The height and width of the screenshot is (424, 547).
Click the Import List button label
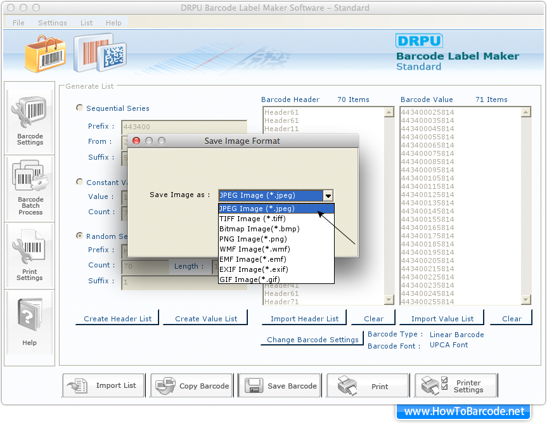pos(116,385)
